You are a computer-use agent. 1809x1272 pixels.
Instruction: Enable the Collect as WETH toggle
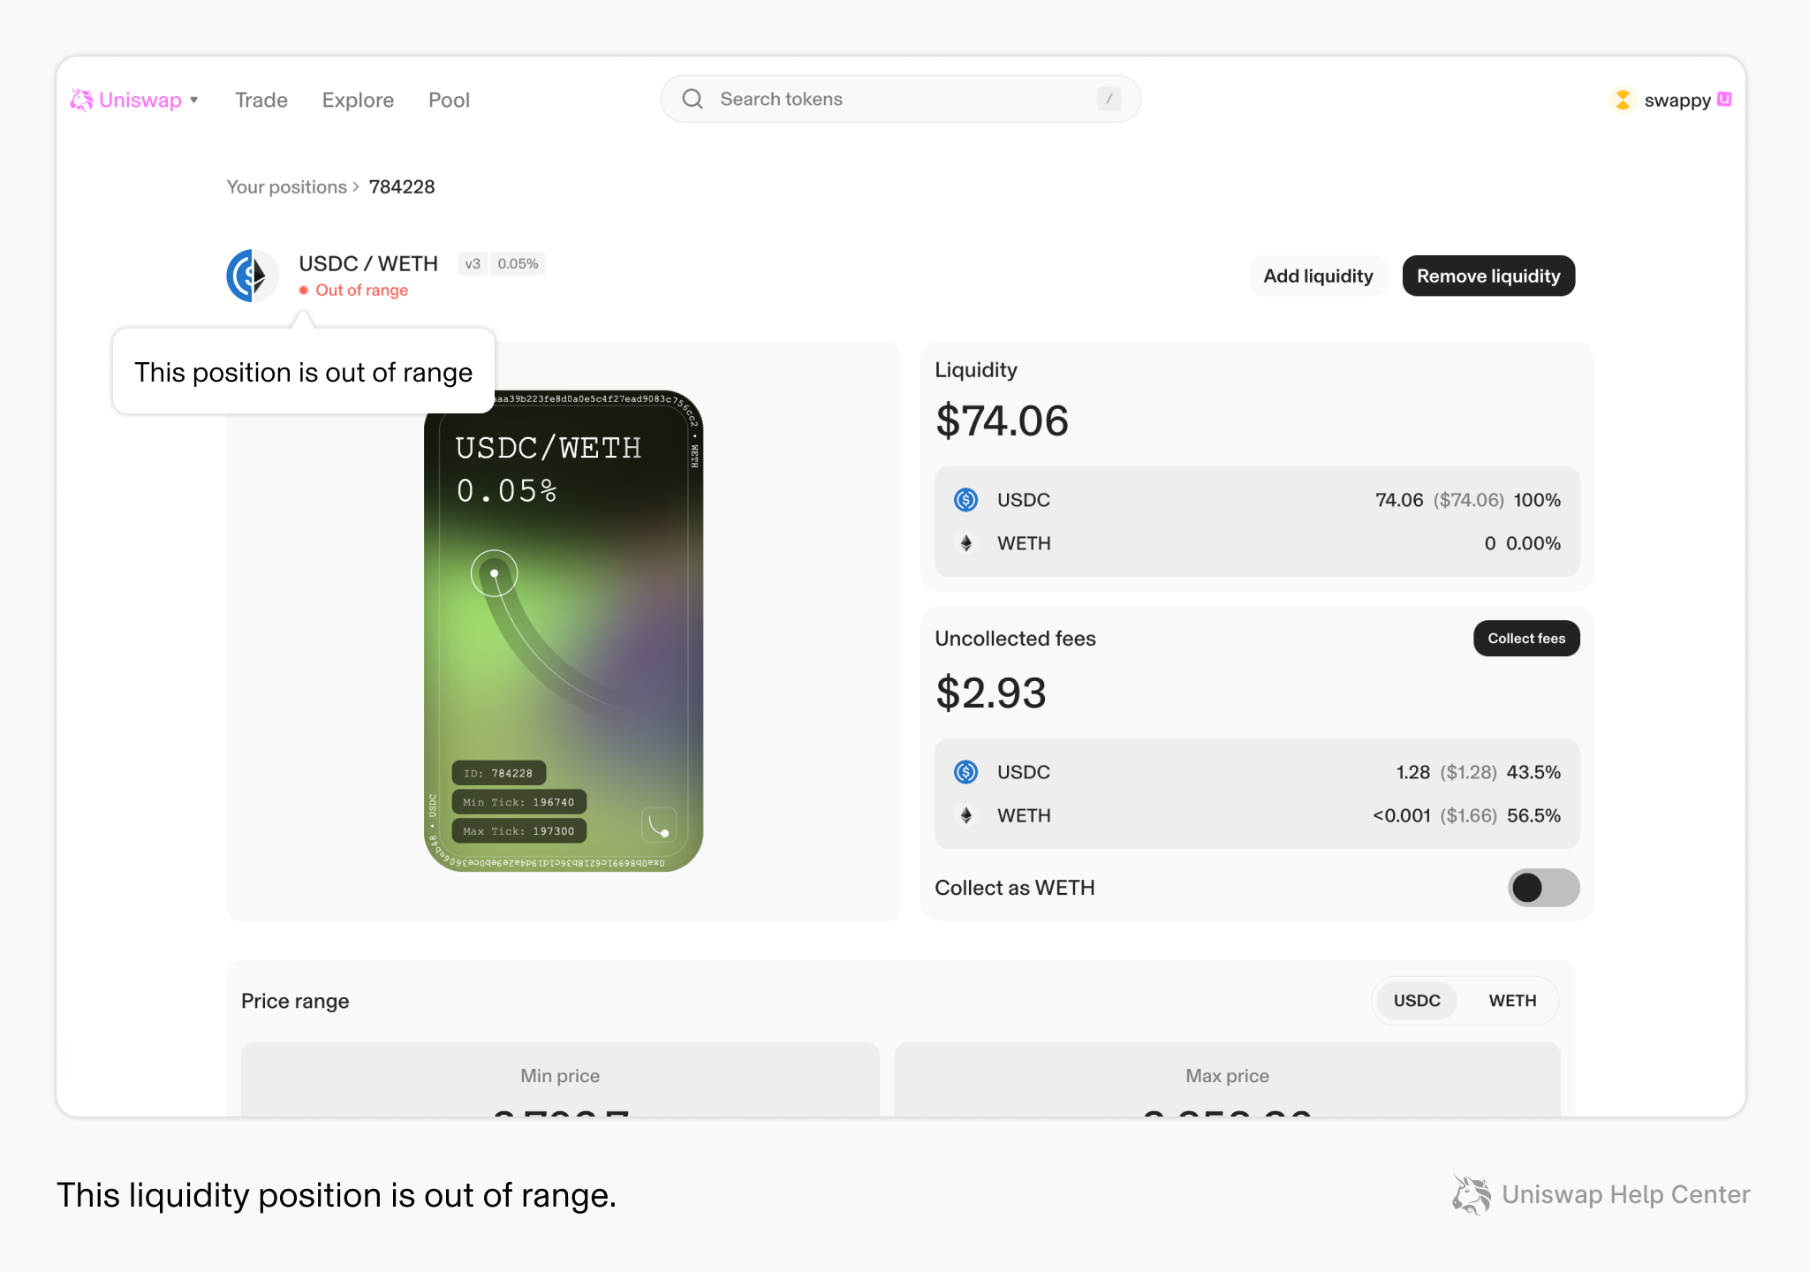[1543, 888]
